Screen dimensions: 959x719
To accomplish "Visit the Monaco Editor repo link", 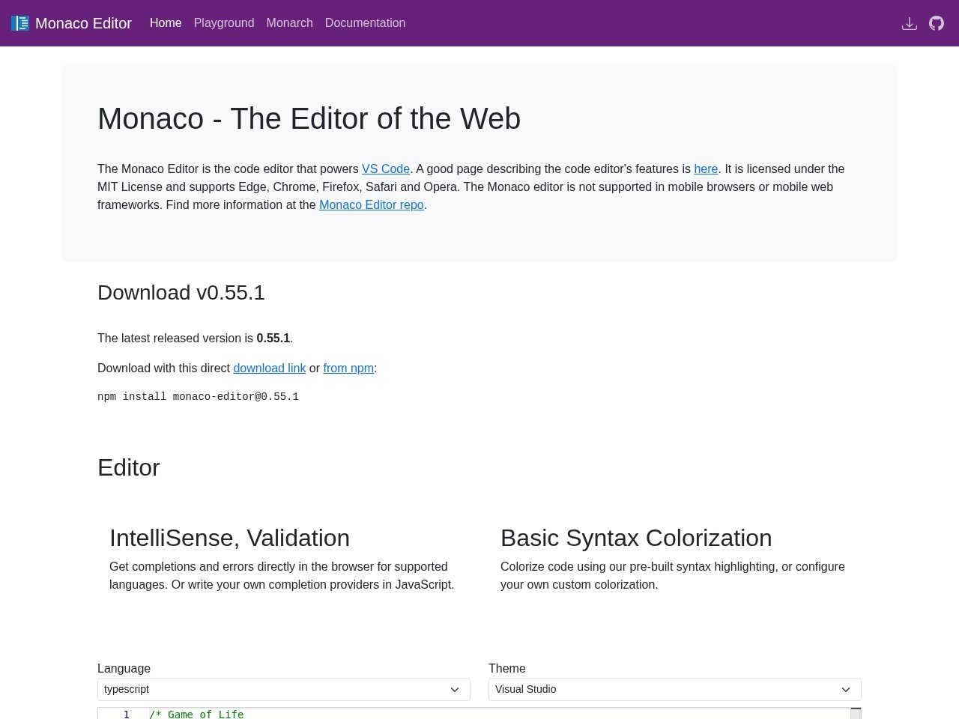I will click(x=372, y=205).
